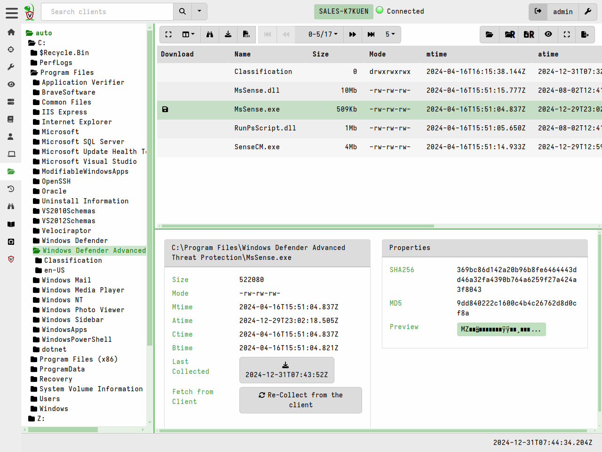This screenshot has width=602, height=452.
Task: Open the page size 5 dropdown
Action: (x=390, y=34)
